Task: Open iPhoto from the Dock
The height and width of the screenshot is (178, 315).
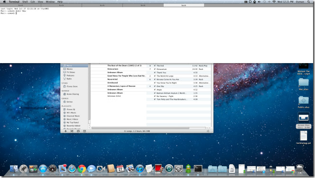Action: click(x=130, y=169)
